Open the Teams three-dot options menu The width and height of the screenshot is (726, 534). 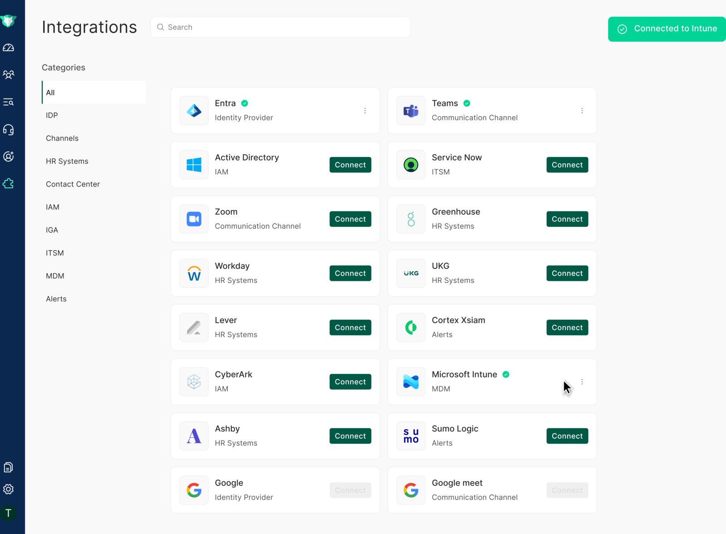click(582, 111)
